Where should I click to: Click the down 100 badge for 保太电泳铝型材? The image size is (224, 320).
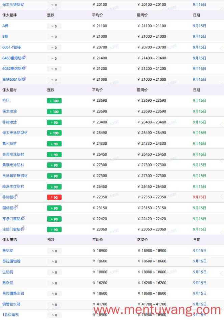[54, 133]
